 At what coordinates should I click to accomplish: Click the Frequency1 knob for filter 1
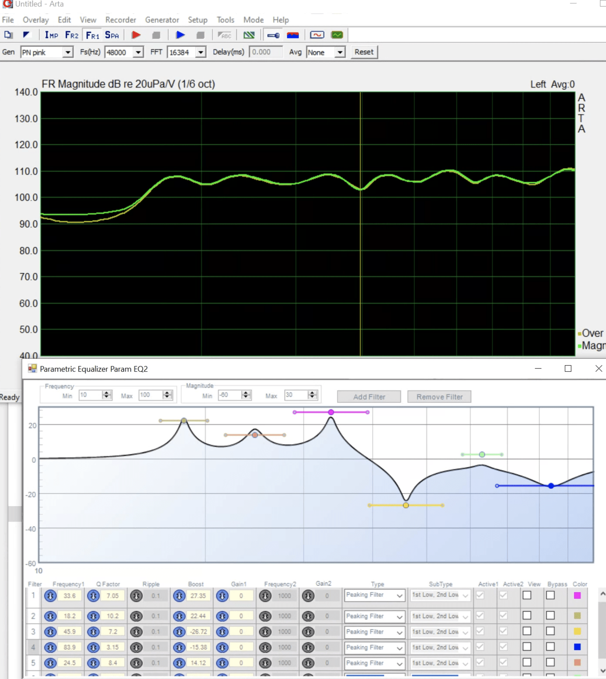[50, 596]
